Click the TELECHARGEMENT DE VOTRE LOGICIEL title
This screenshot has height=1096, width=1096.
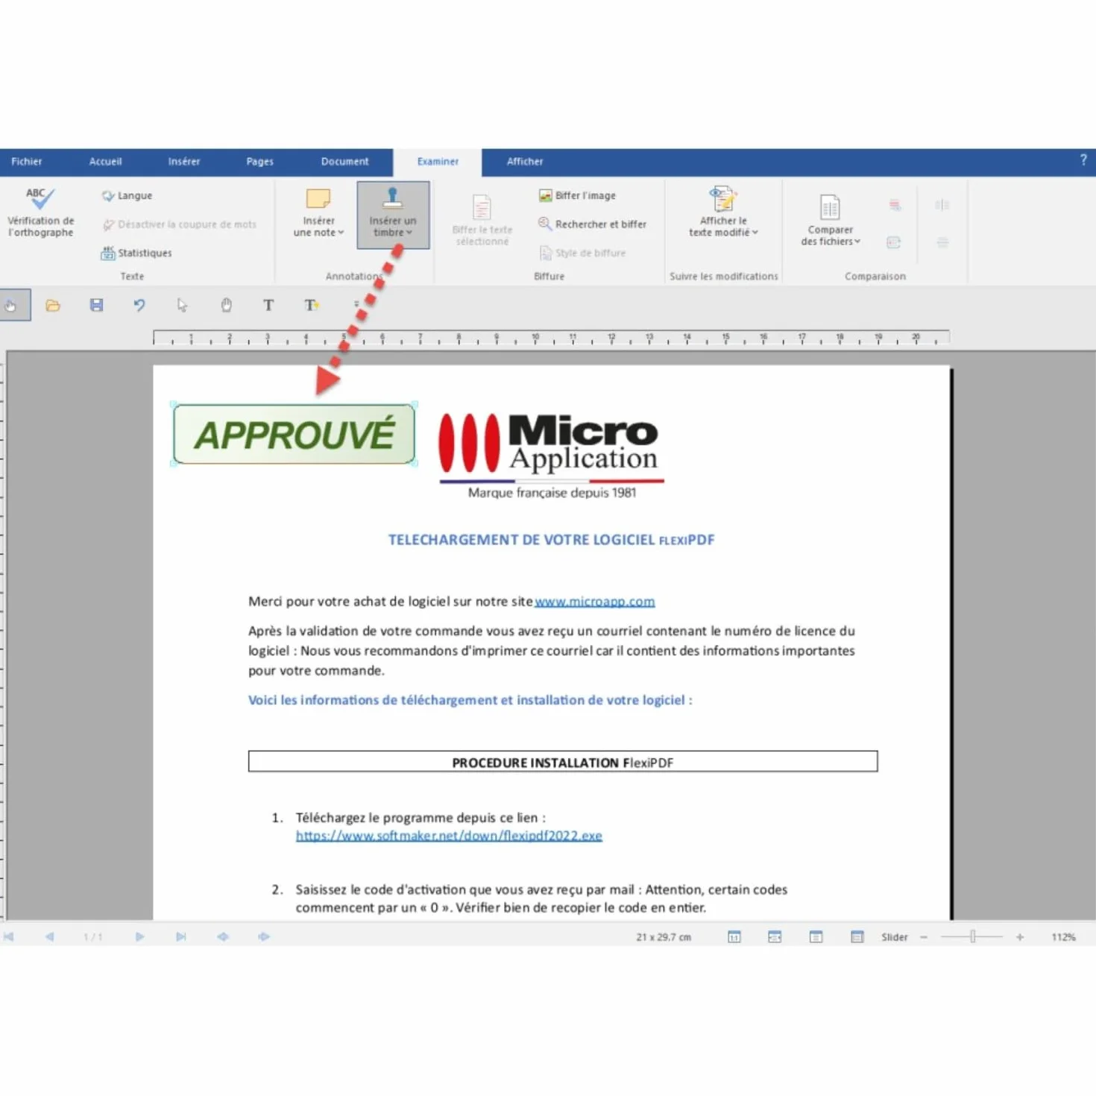coord(551,540)
